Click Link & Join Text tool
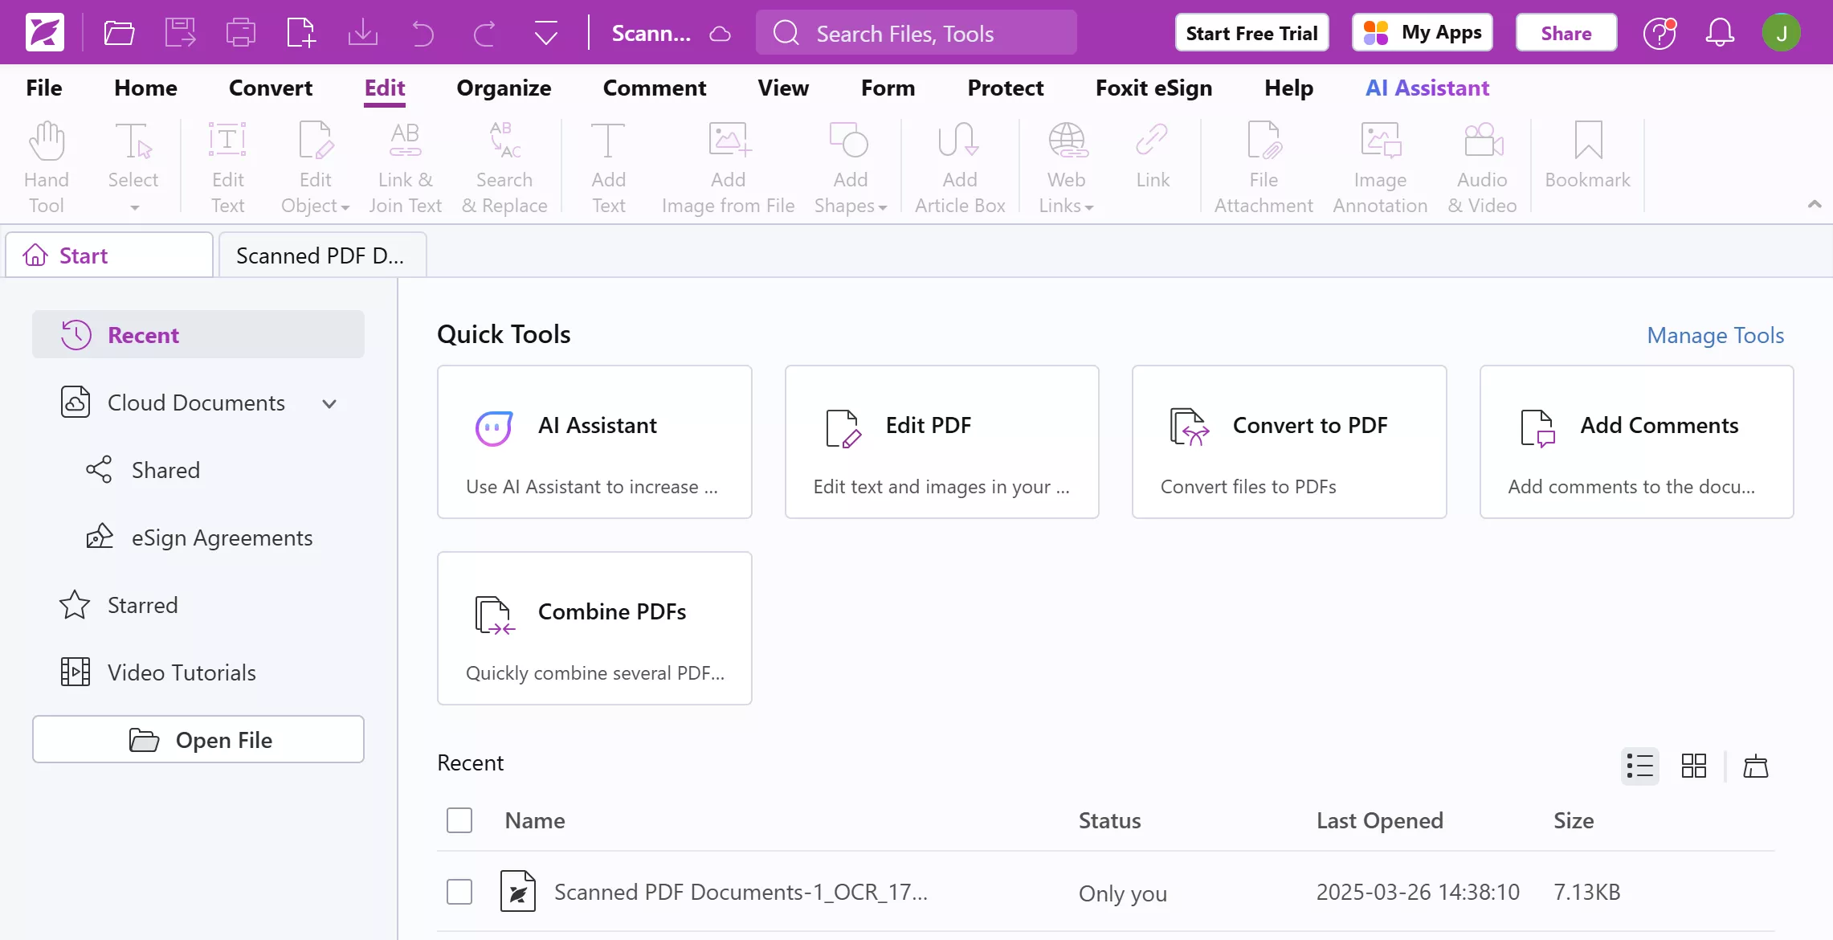1833x940 pixels. pos(405,168)
